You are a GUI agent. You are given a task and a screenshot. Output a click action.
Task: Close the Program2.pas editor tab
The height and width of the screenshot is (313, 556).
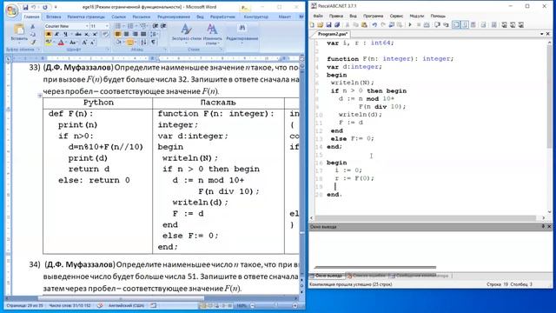click(548, 34)
